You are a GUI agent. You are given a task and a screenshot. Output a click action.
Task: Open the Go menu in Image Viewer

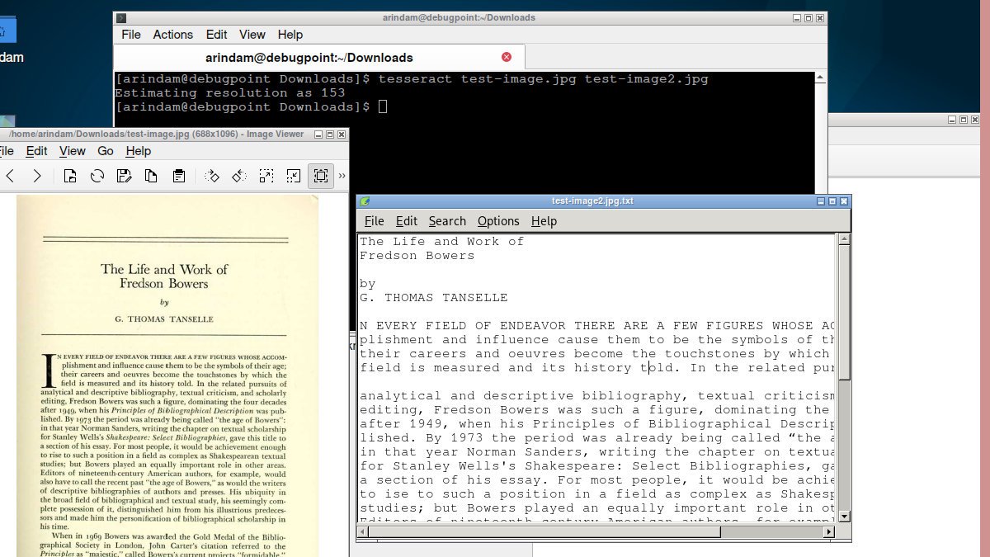coord(105,151)
